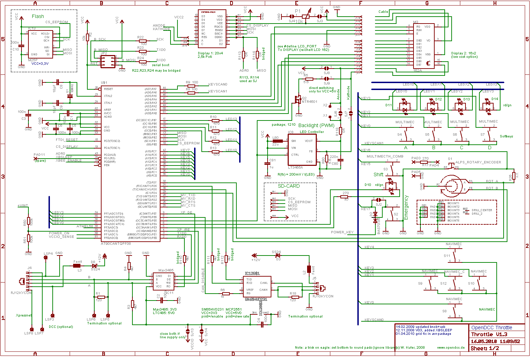Select the 'Emergency' vertical label
This screenshot has width=531, height=358.
pyautogui.click(x=407, y=207)
